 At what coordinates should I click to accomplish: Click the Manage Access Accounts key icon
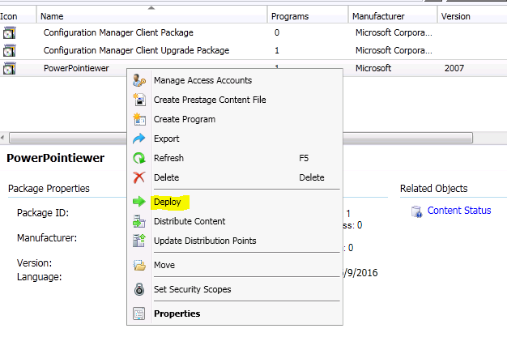pyautogui.click(x=139, y=80)
